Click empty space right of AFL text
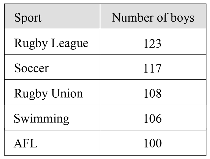Image resolution: width=210 pixels, height=159 pixels. 68,143
